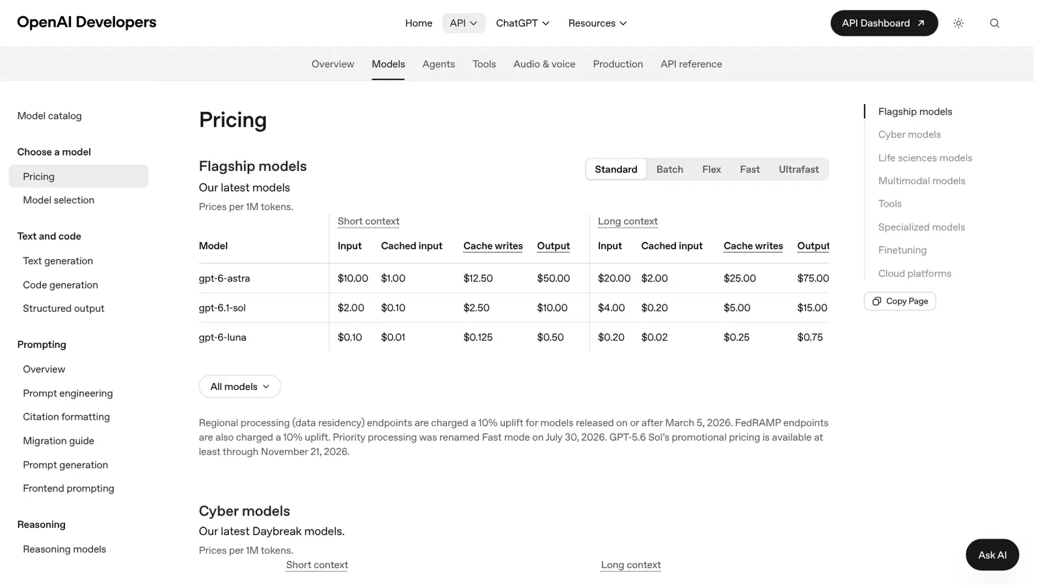Image resolution: width=1041 pixels, height=585 pixels.
Task: Switch pricing to Ultrafast
Action: coord(798,169)
